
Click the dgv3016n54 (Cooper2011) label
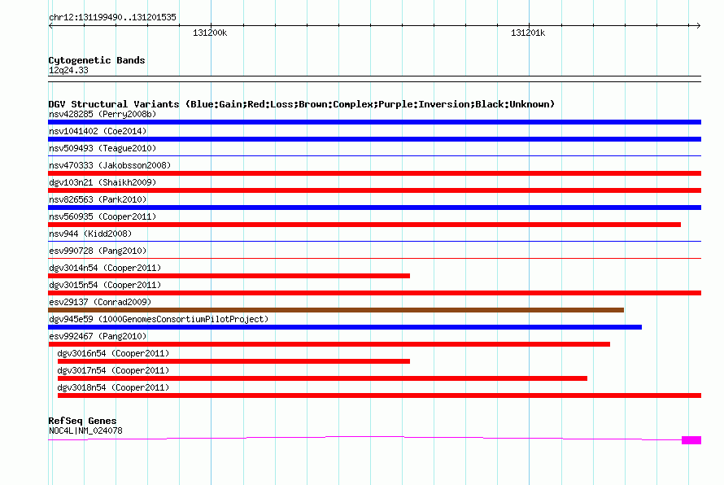click(x=113, y=353)
